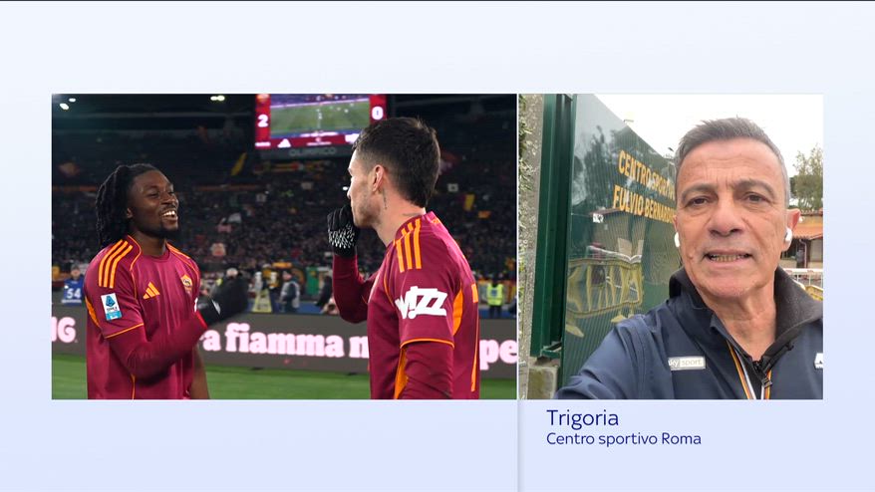Click the blue bib numbered 54
The height and width of the screenshot is (492, 875).
pos(73,291)
